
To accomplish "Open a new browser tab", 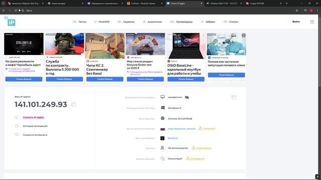I will click(286, 3).
